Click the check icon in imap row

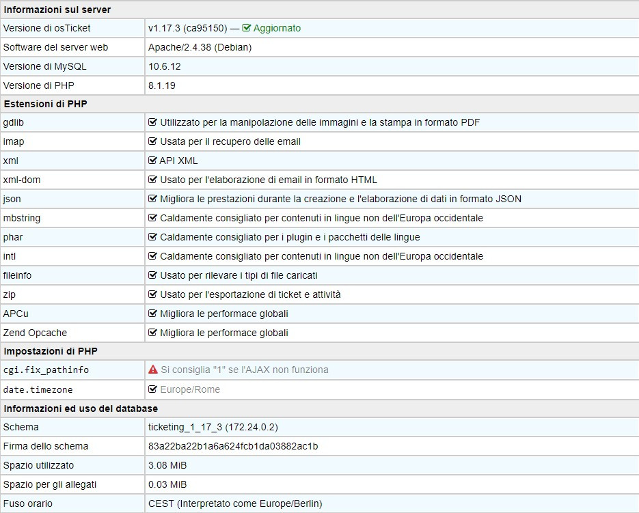pos(153,141)
